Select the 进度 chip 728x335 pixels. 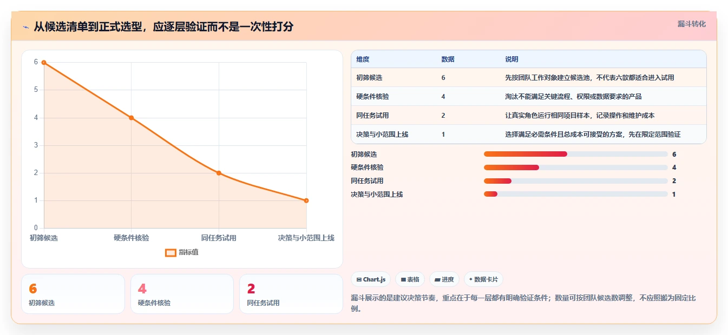pyautogui.click(x=444, y=279)
